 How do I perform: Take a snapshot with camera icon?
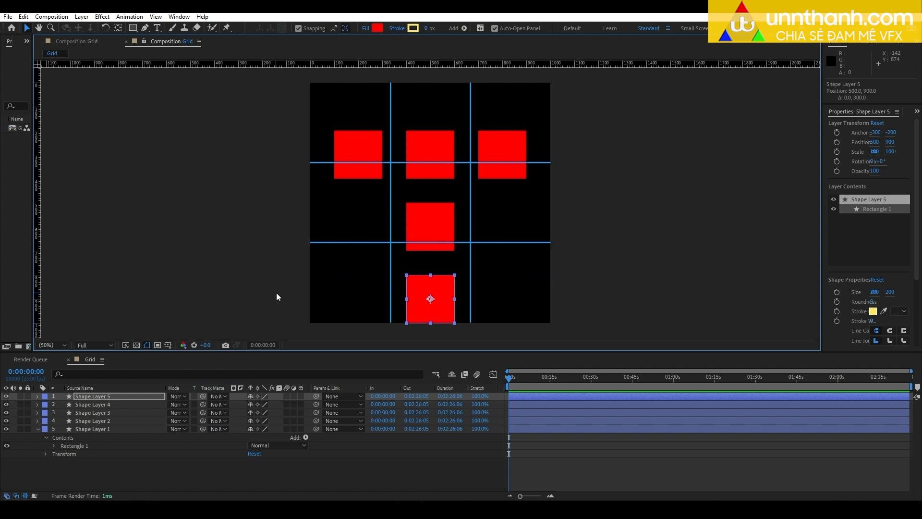(x=226, y=346)
